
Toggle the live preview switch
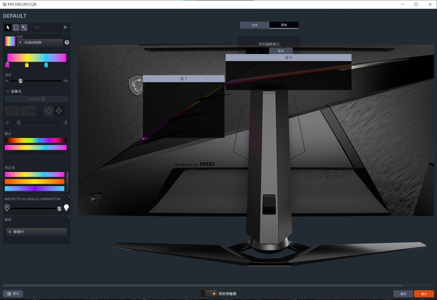pyautogui.click(x=208, y=293)
